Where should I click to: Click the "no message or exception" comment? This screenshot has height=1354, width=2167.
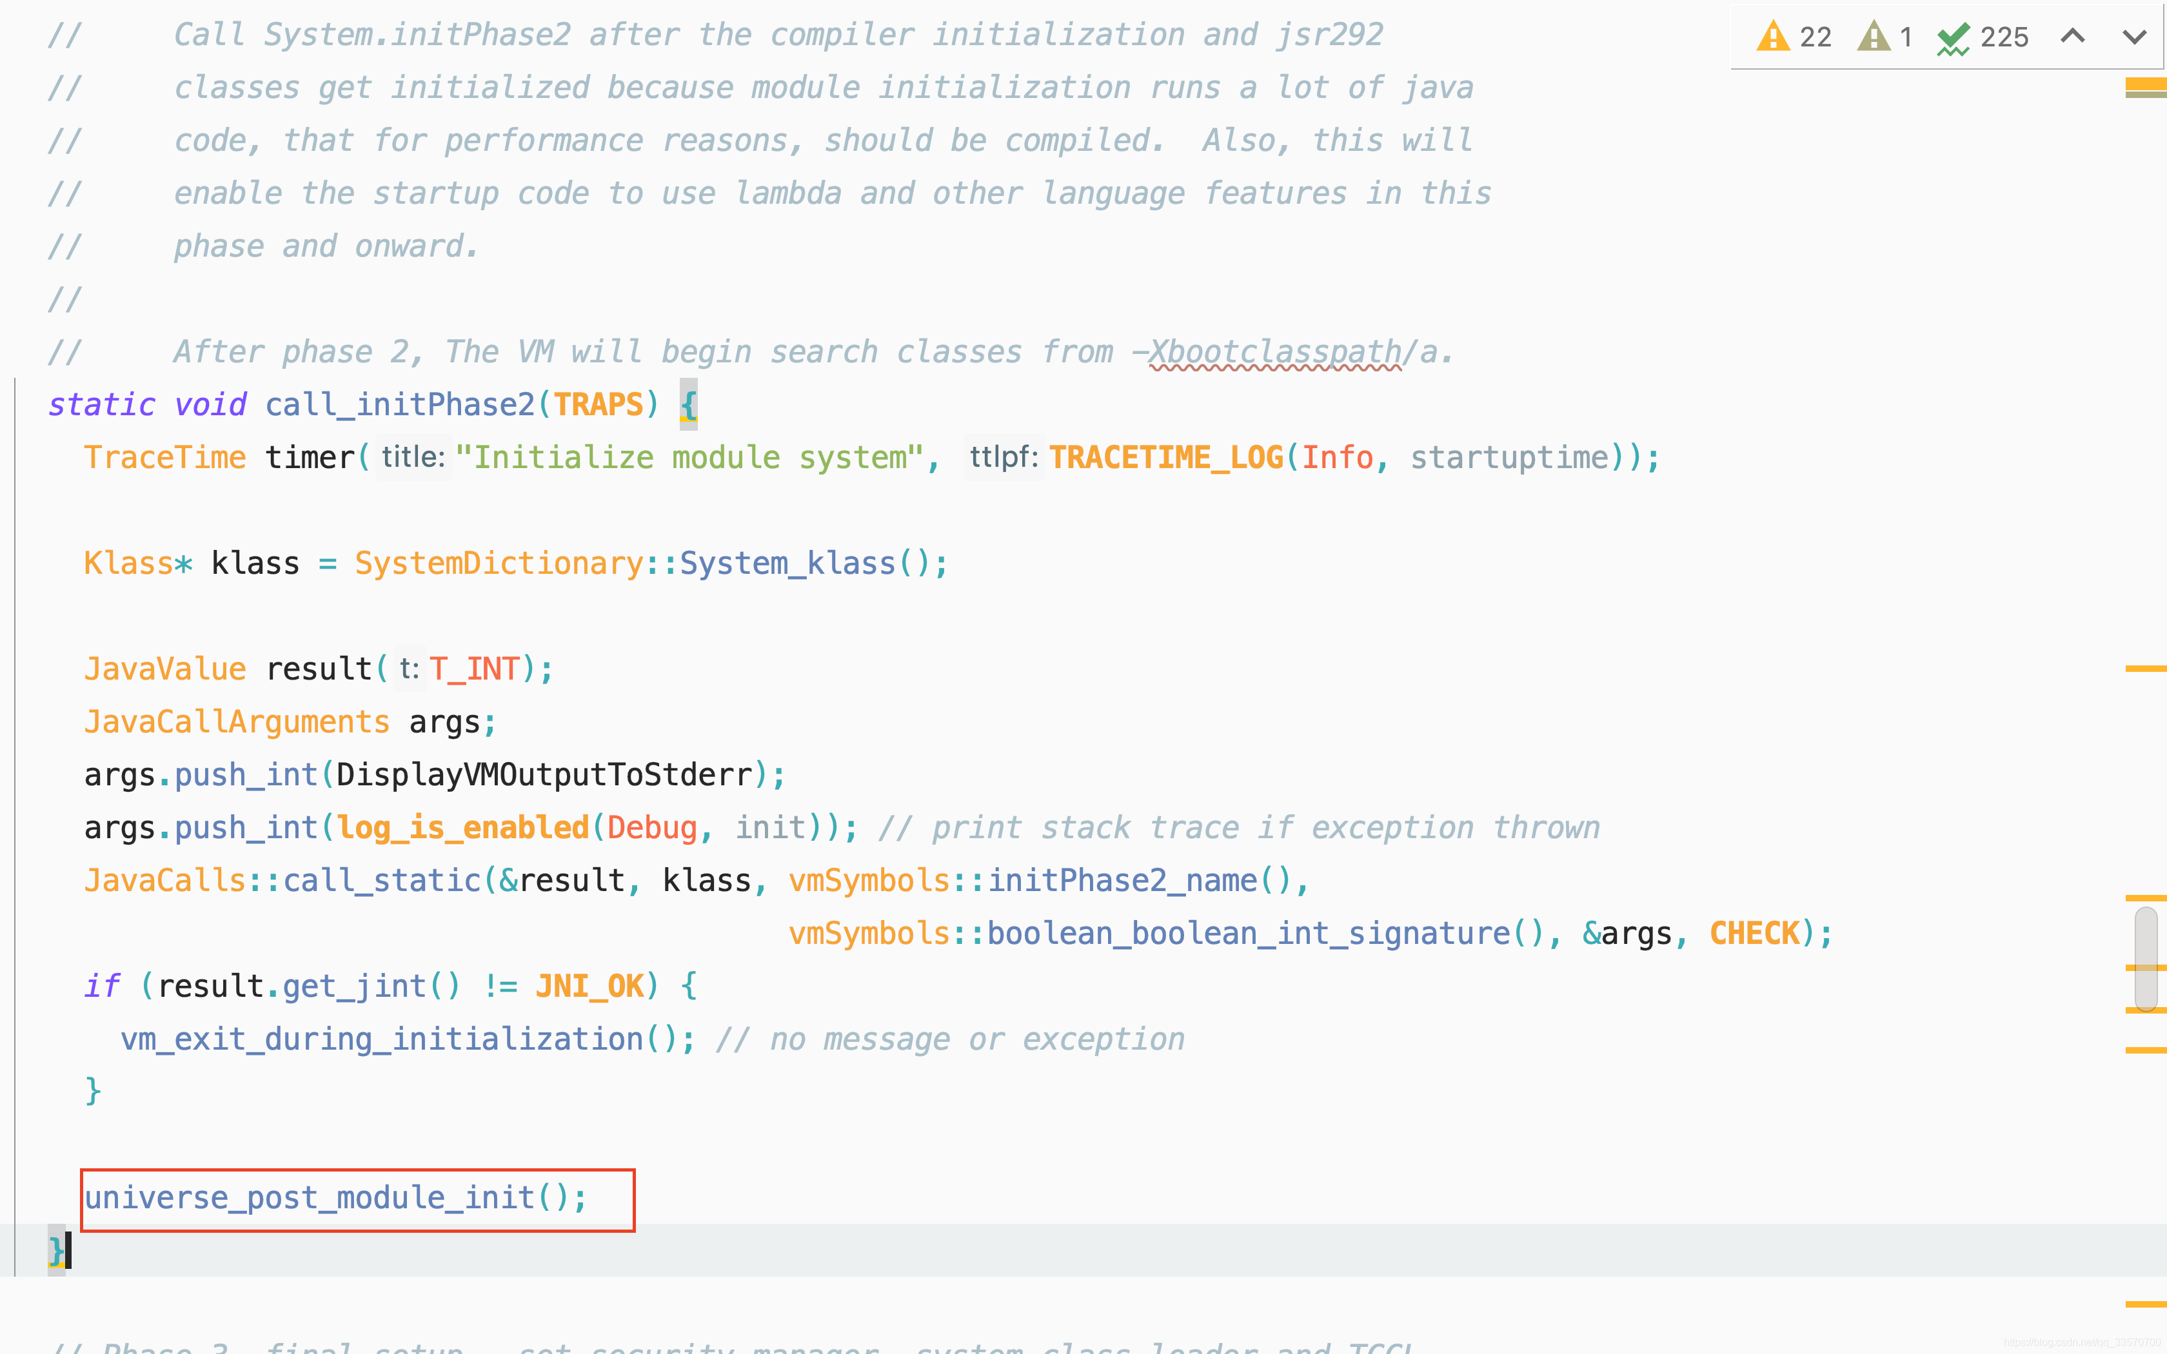click(x=950, y=1039)
